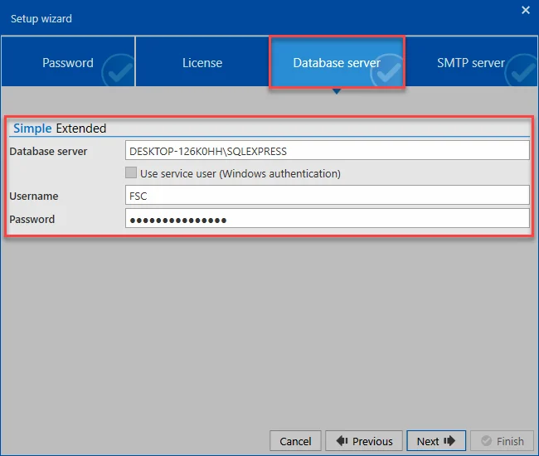Viewport: 539px width, 456px height.
Task: Click the Database server field label
Action: pyautogui.click(x=48, y=151)
